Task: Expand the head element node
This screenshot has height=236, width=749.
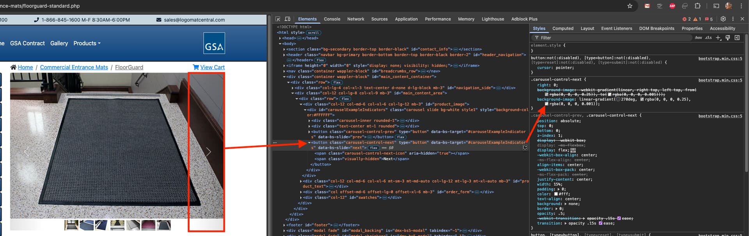Action: pos(280,38)
